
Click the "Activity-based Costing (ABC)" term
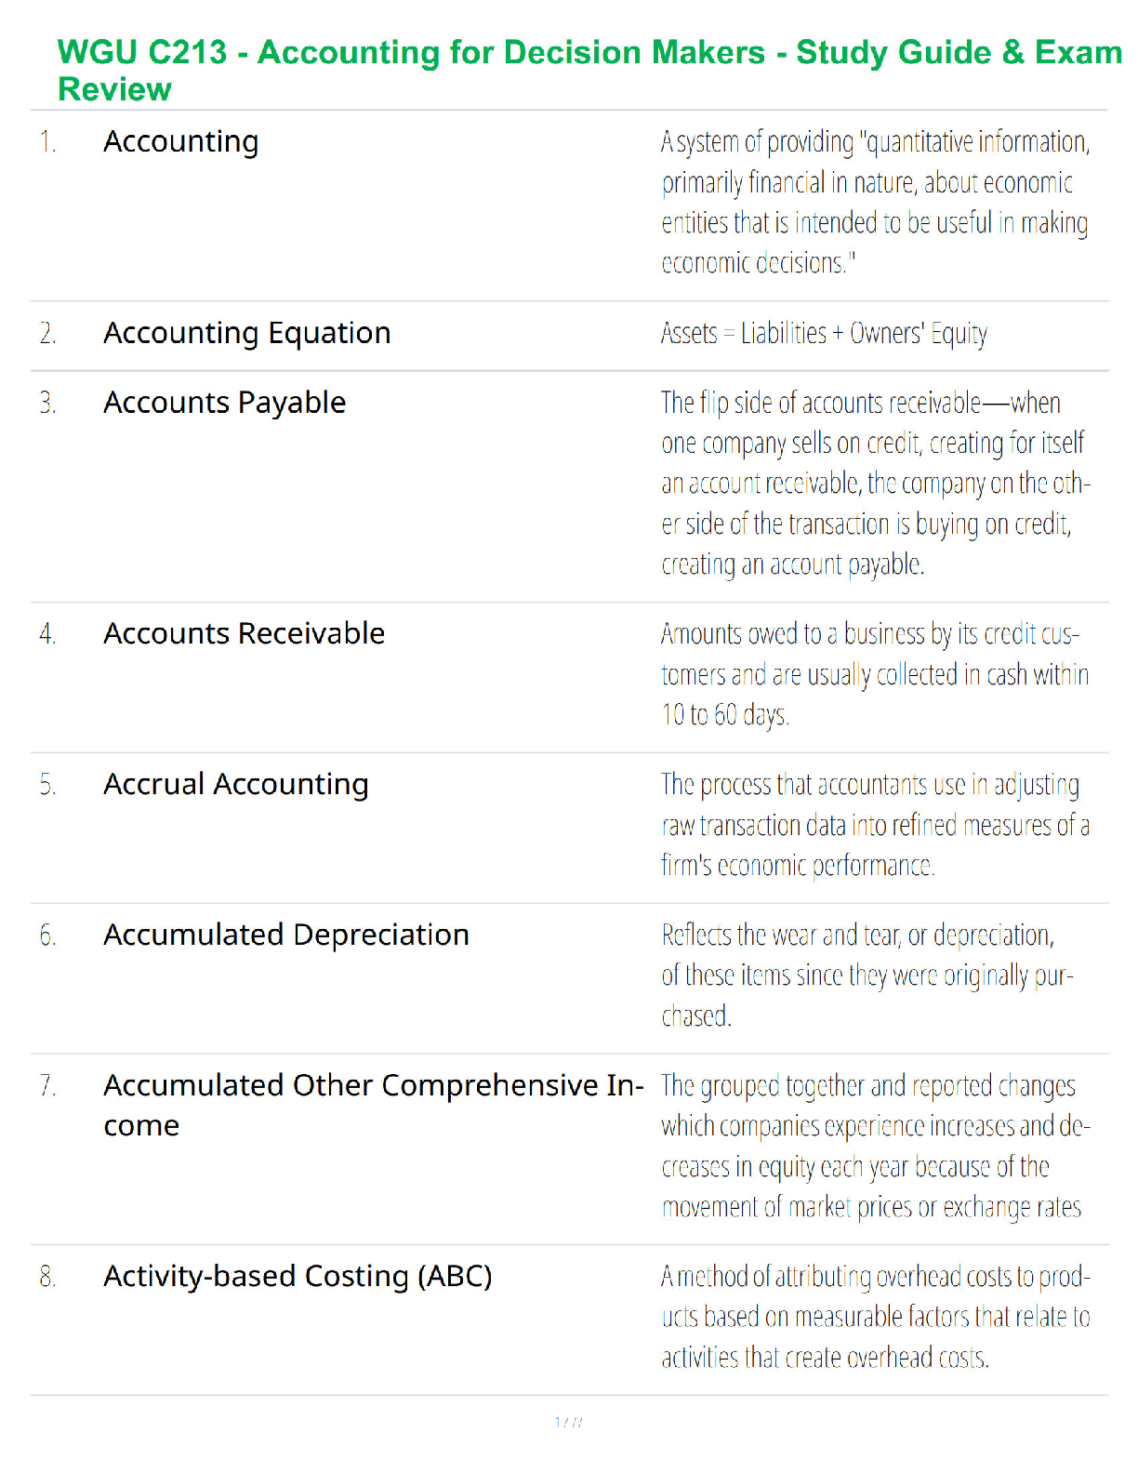(298, 1277)
